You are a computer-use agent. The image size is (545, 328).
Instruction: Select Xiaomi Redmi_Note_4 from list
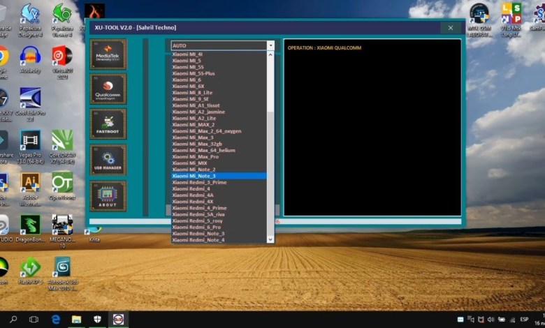[x=219, y=240]
